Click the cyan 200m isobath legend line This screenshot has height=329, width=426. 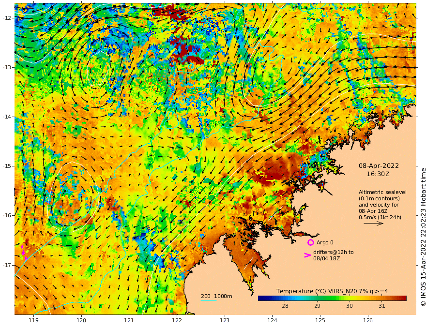209,301
